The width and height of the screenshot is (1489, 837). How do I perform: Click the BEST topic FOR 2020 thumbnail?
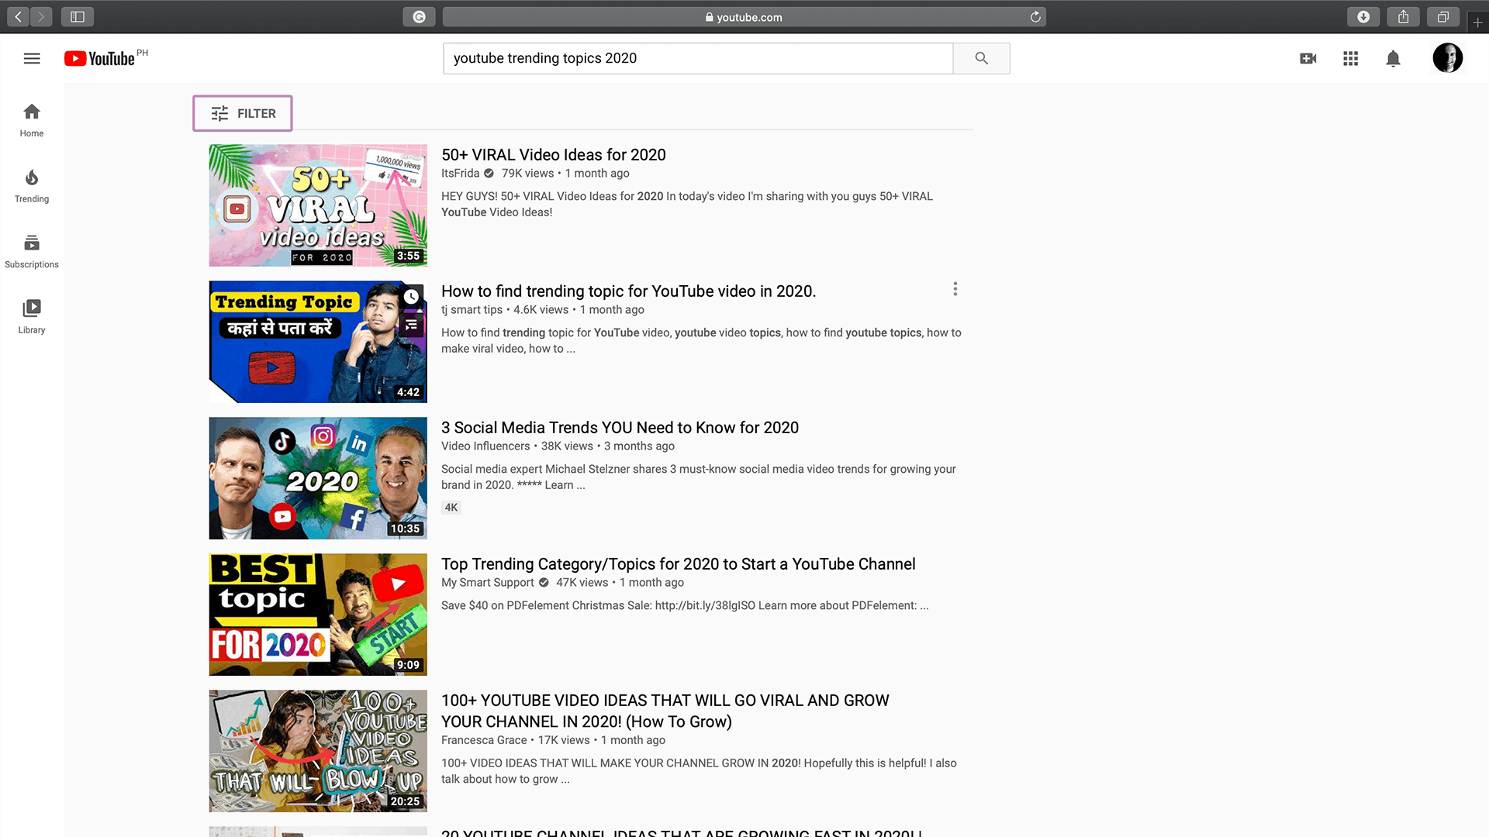coord(317,615)
